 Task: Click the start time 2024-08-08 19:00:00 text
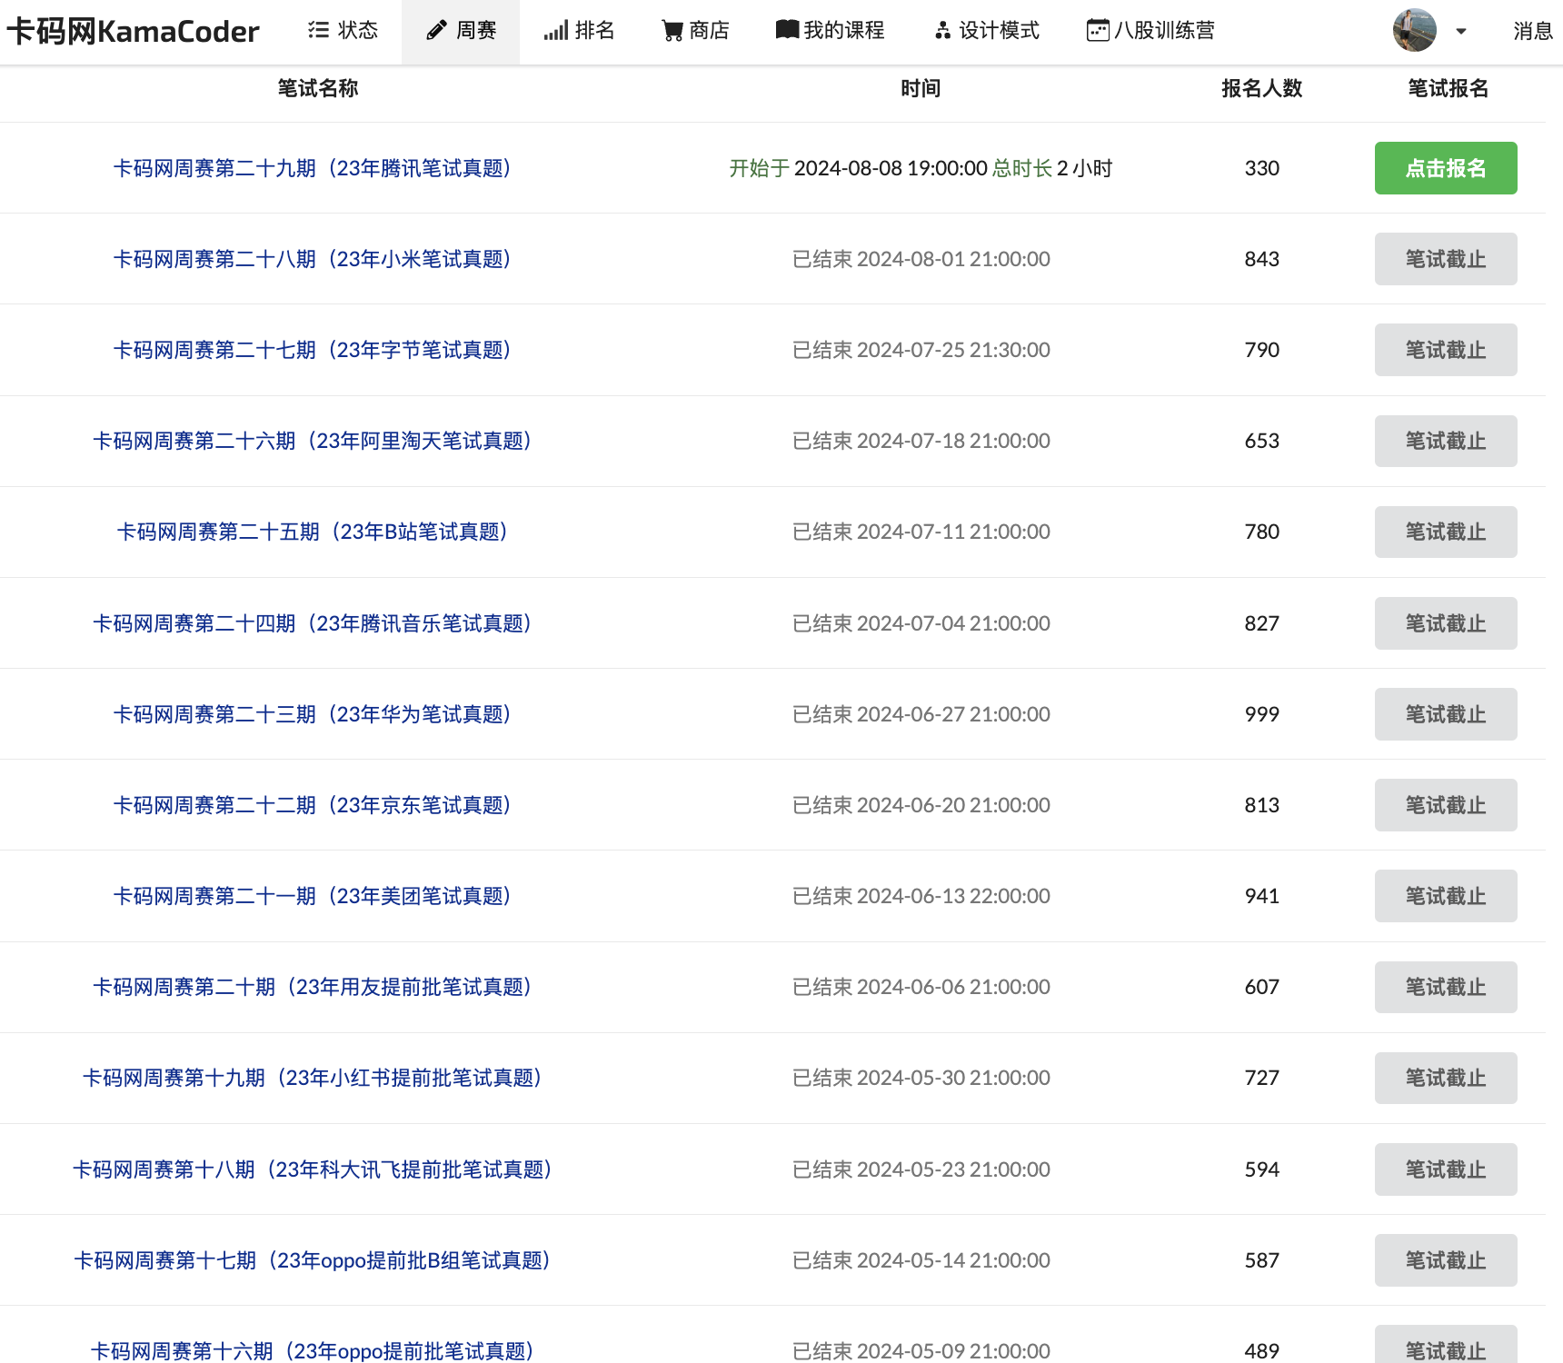(x=891, y=168)
